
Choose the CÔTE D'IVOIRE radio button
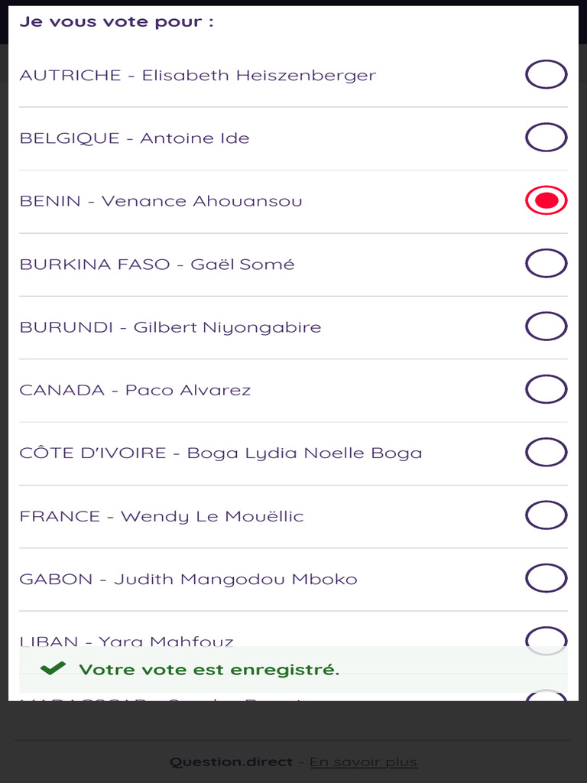click(546, 452)
